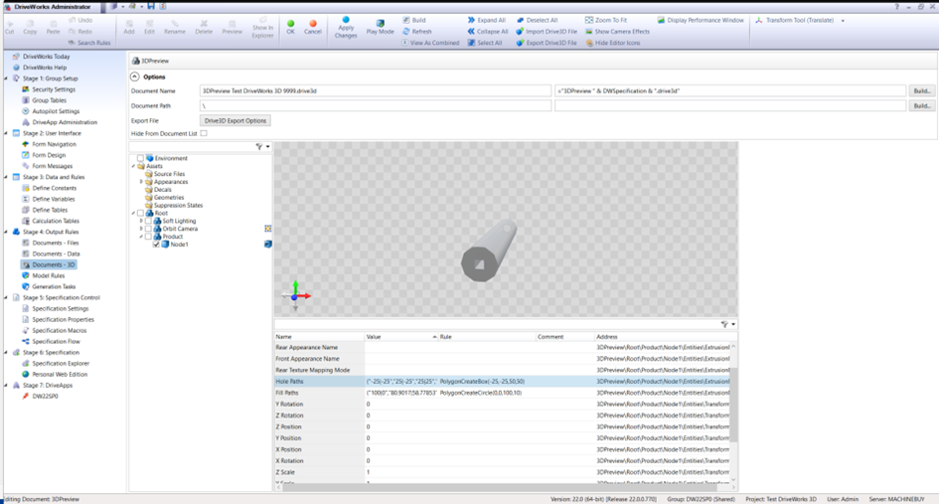Open Security Settings in Stage 1

click(54, 89)
